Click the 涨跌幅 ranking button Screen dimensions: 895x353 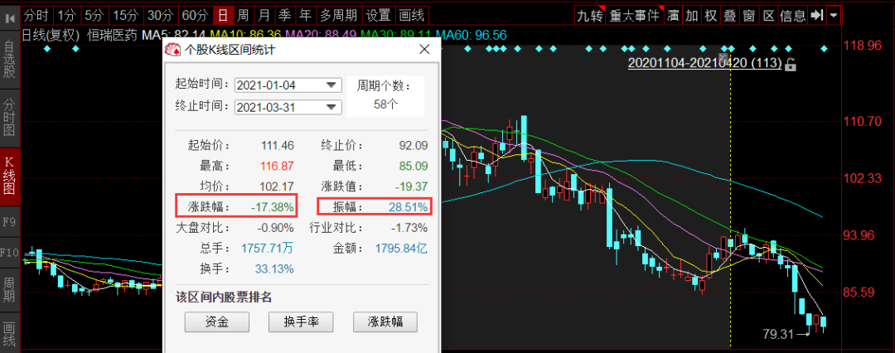click(385, 322)
